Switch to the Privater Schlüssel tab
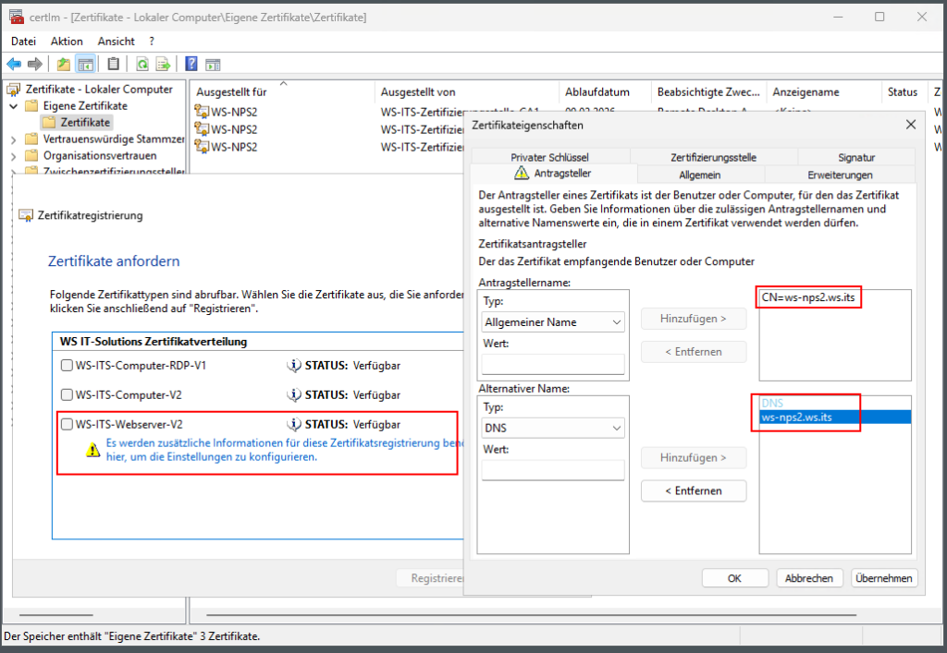Viewport: 947px width, 653px height. 549,157
